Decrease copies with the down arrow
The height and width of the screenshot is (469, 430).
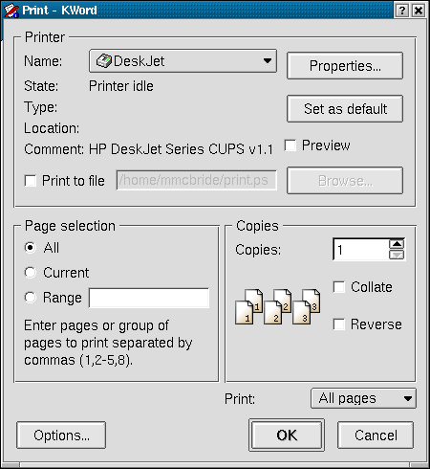[397, 255]
